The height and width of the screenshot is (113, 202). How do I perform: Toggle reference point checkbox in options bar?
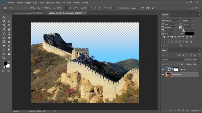[19, 8]
